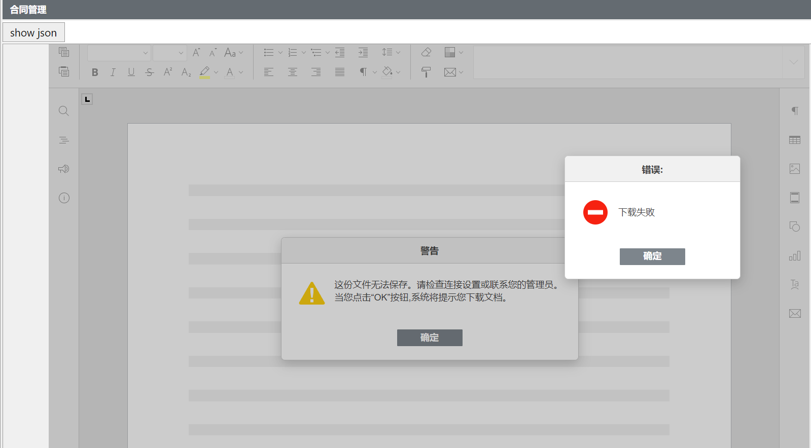The image size is (811, 448).
Task: Click the decrease indent icon
Action: click(x=340, y=52)
